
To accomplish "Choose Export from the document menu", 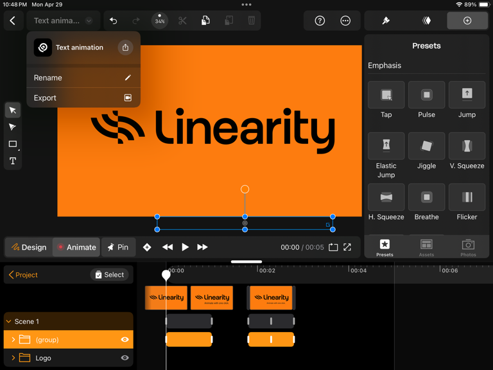I will coord(83,98).
